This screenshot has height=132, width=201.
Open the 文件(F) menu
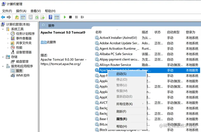click(7, 11)
